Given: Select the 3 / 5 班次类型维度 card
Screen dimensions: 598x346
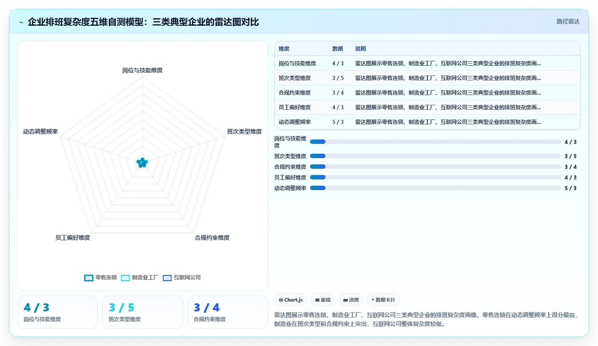Looking at the screenshot, I should coord(143,312).
